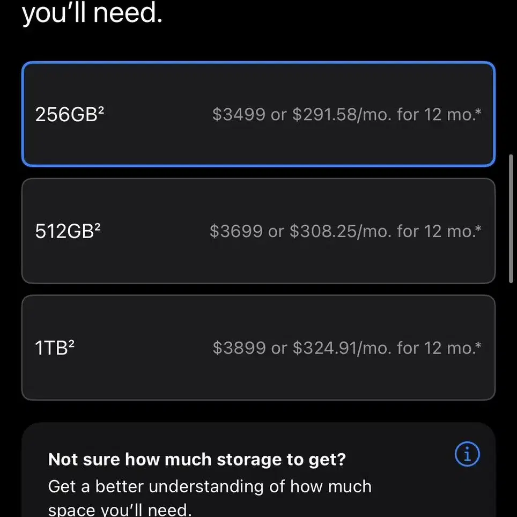Click asterisk footnote after 256GB monthly price
The height and width of the screenshot is (517, 517).
pyautogui.click(x=478, y=111)
